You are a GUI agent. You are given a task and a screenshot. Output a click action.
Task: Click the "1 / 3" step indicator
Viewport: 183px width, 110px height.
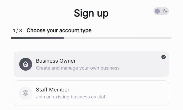[17, 31]
